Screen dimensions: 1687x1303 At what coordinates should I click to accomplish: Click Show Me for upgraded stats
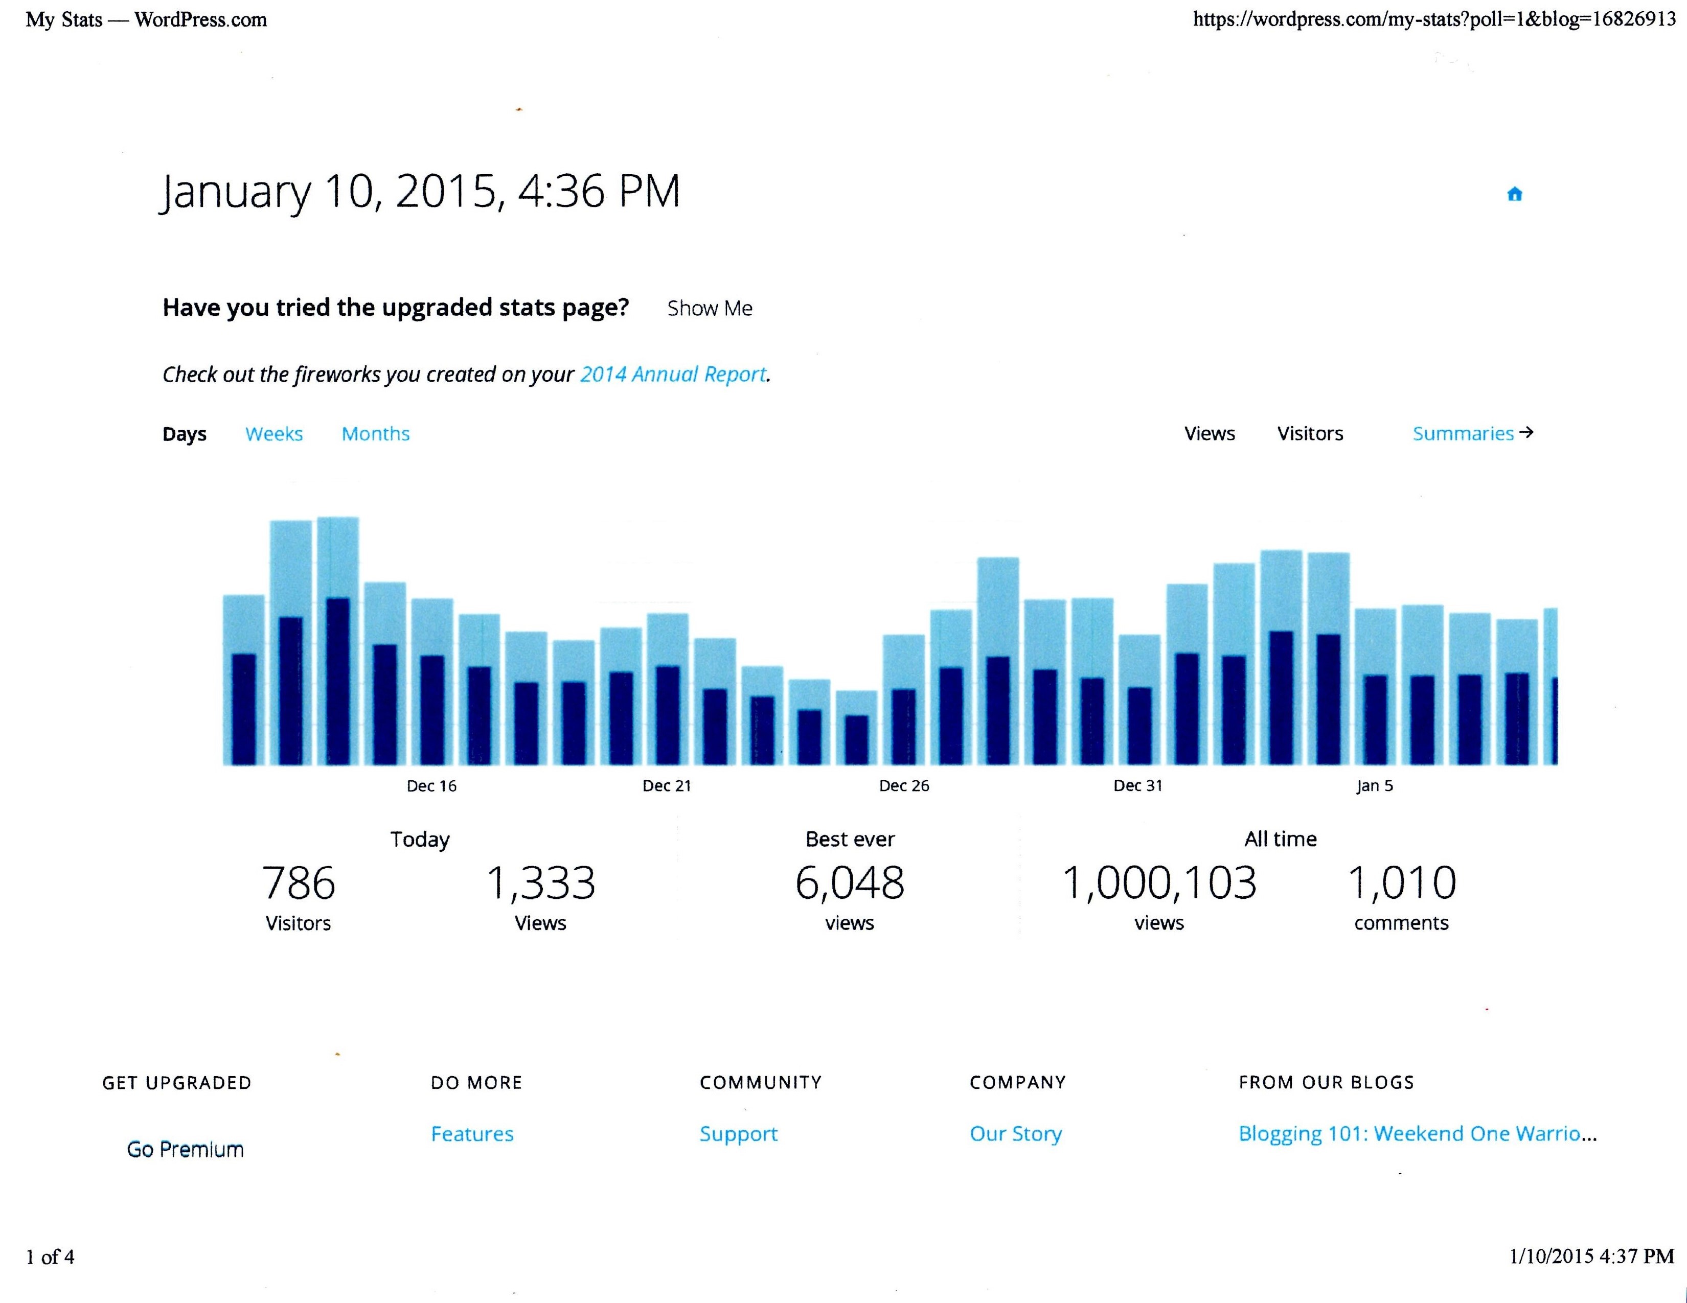(709, 308)
